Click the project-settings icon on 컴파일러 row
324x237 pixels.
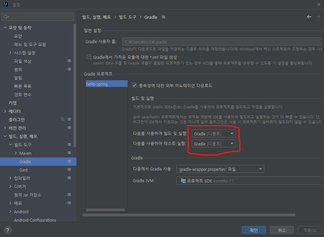(x=69, y=178)
